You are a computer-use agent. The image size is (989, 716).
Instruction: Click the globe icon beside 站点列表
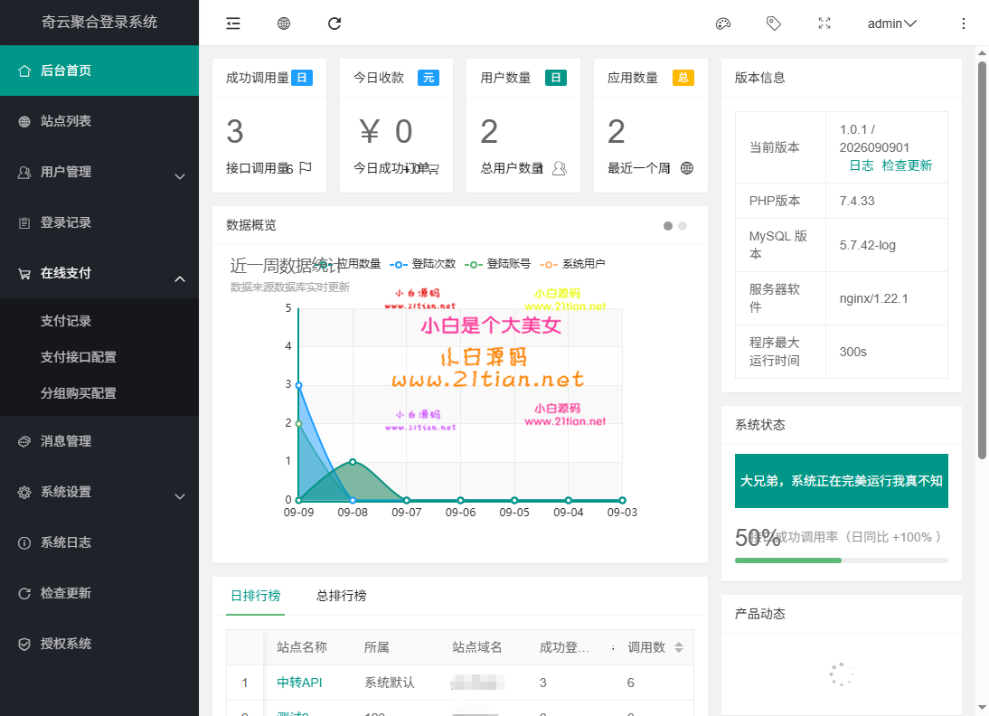pos(24,121)
